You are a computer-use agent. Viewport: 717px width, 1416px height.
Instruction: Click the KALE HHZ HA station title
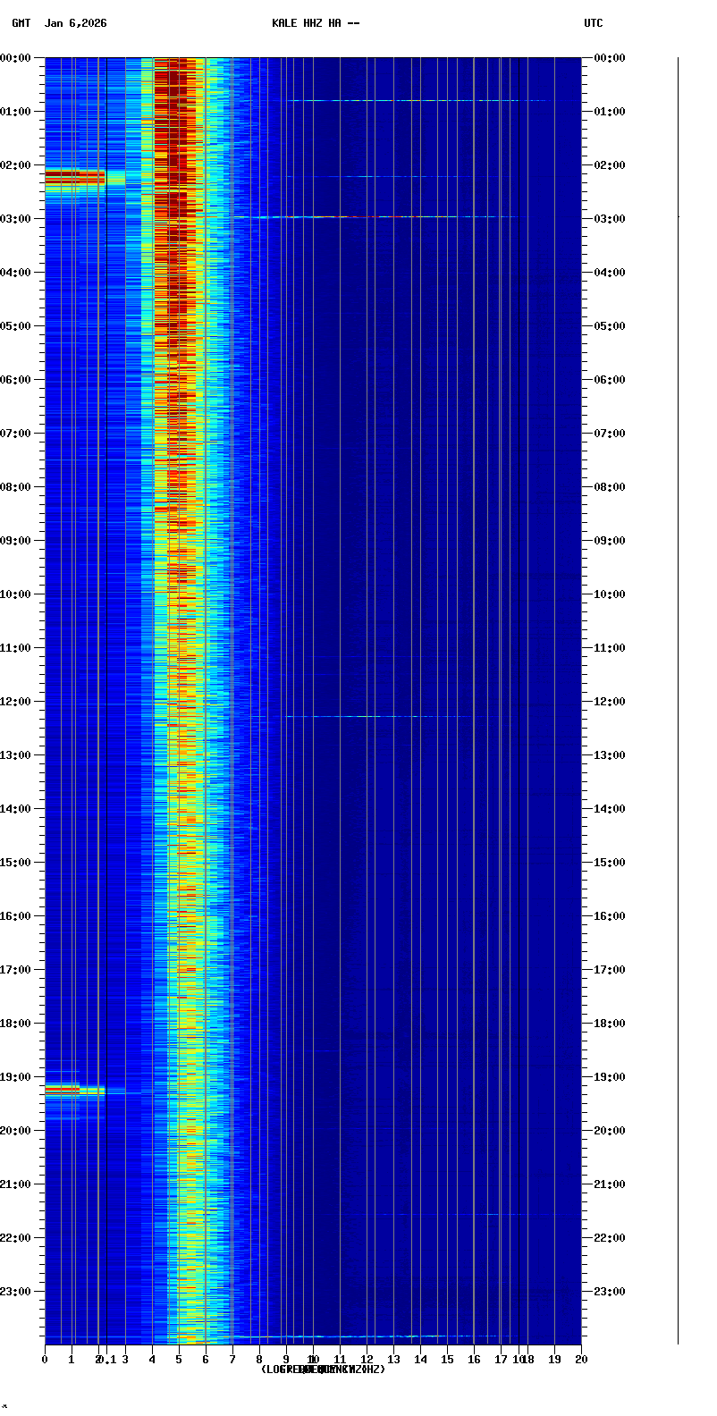click(316, 23)
